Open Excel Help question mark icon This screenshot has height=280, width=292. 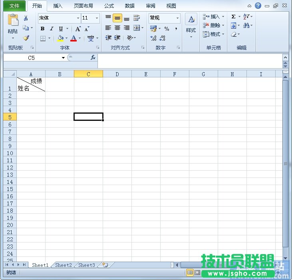(258, 6)
